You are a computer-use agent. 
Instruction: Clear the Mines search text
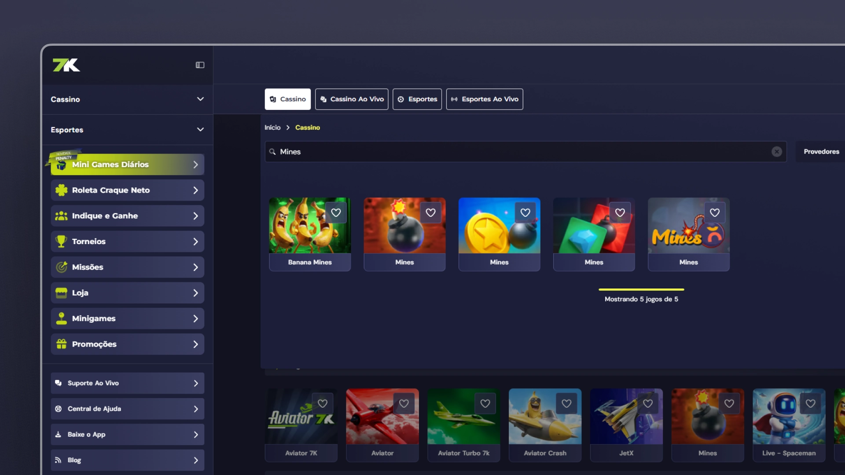click(x=777, y=152)
